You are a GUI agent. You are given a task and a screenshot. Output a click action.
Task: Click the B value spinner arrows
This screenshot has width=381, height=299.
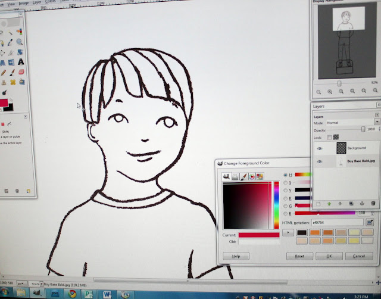pyautogui.click(x=373, y=213)
